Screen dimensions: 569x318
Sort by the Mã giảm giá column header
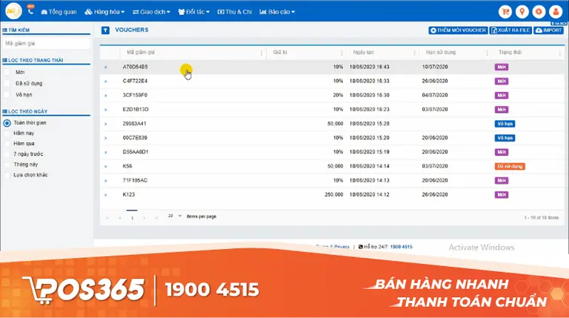pos(141,53)
